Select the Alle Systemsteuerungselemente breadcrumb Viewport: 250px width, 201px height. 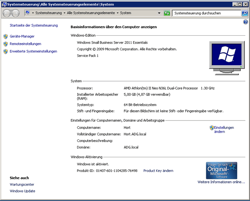91,13
